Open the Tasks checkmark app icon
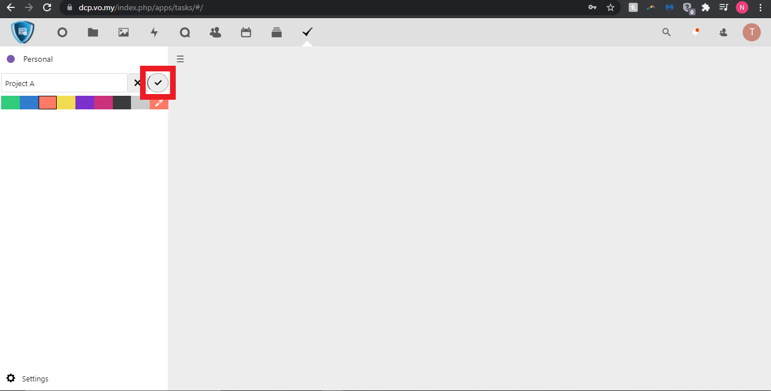The width and height of the screenshot is (771, 391). click(307, 32)
